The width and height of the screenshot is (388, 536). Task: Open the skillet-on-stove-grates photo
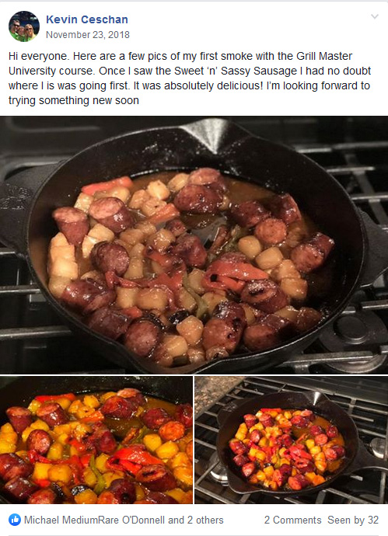291,440
